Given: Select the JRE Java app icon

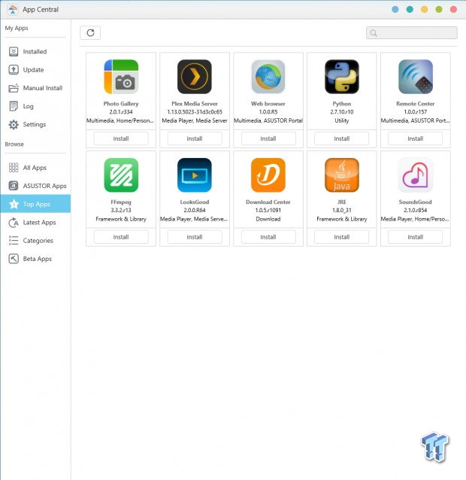Looking at the screenshot, I should coord(341,175).
